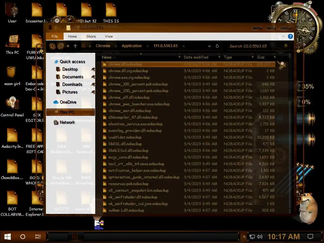This screenshot has width=324, height=243.
Task: Click the volume speaker tray icon
Action: [259, 237]
